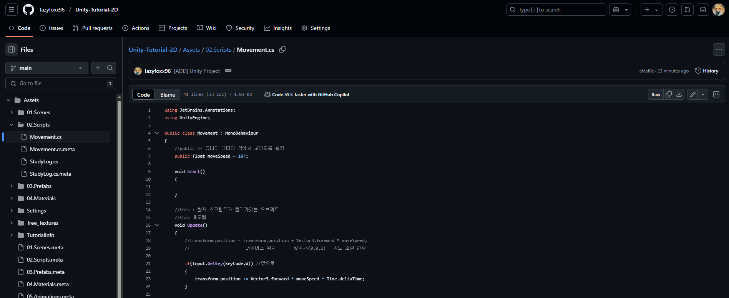Open Assets breadcrumb link
Image resolution: width=729 pixels, height=298 pixels.
[191, 50]
